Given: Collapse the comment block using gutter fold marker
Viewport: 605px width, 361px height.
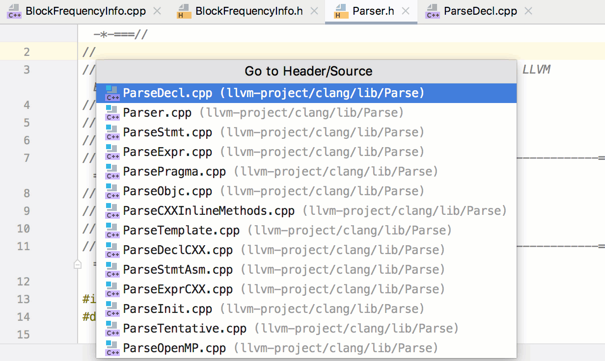Looking at the screenshot, I should pyautogui.click(x=77, y=264).
